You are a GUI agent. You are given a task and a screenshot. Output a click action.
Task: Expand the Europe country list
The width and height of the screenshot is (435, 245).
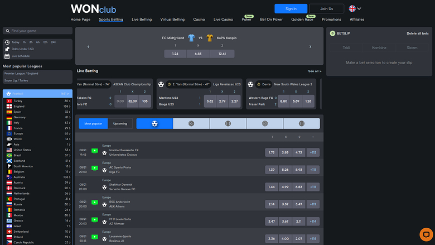(x=38, y=133)
